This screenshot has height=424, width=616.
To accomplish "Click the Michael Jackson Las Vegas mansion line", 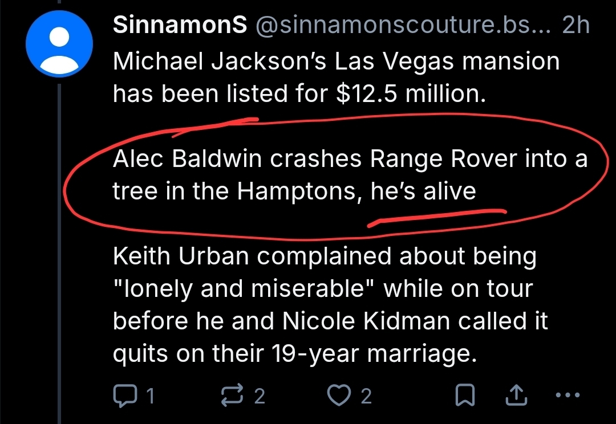I will 335,62.
